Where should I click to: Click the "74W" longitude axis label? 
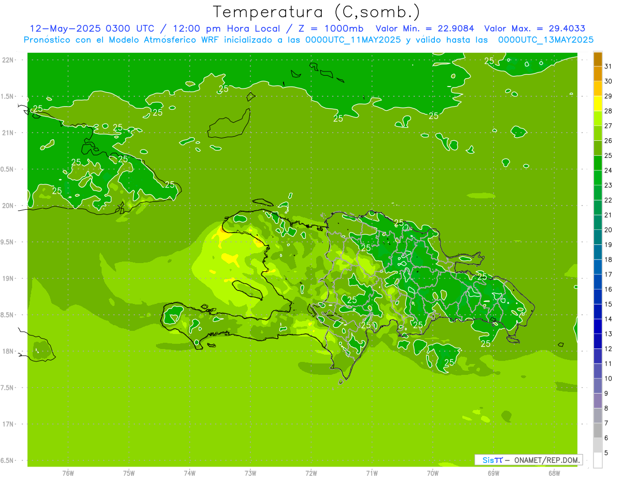pos(190,473)
